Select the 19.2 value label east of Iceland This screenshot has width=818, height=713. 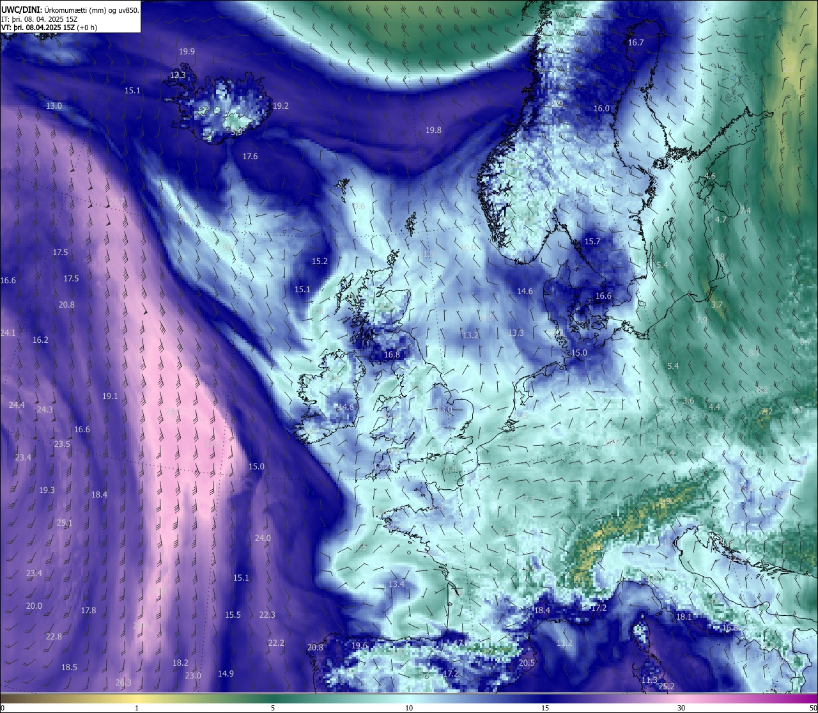coord(281,106)
